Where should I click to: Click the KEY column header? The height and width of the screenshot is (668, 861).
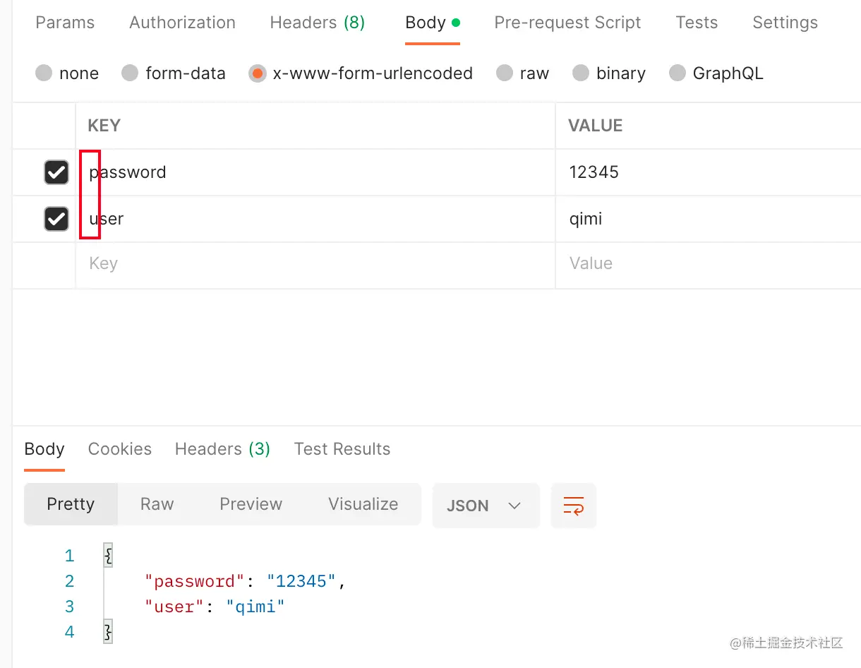point(104,126)
